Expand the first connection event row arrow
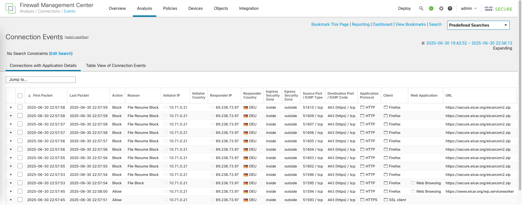 pyautogui.click(x=11, y=108)
